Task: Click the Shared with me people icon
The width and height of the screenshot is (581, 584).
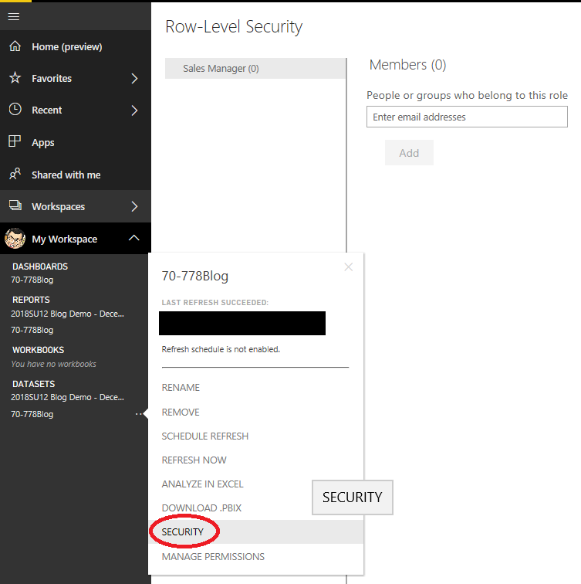Action: [15, 174]
